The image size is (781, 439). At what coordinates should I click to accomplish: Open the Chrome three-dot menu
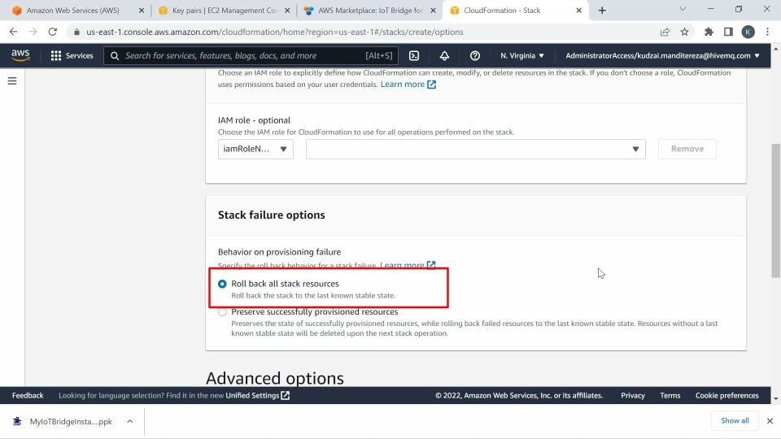767,32
